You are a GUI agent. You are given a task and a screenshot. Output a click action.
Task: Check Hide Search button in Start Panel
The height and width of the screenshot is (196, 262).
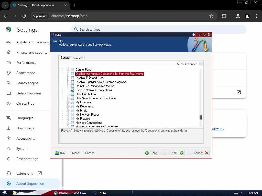pyautogui.click(x=72, y=98)
